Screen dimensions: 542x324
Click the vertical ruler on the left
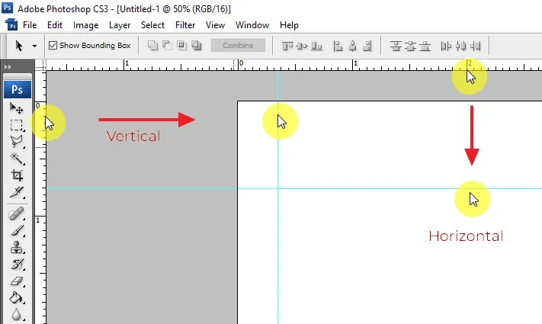coord(40,197)
